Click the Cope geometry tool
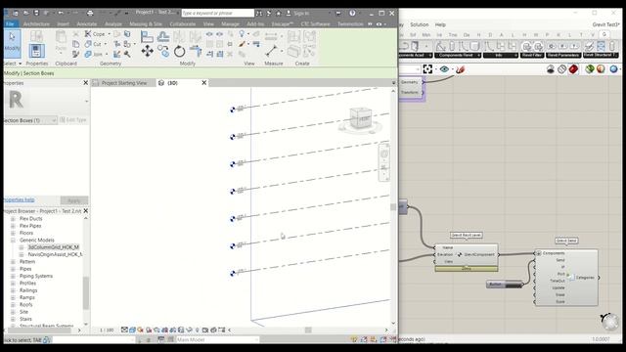 click(x=95, y=34)
